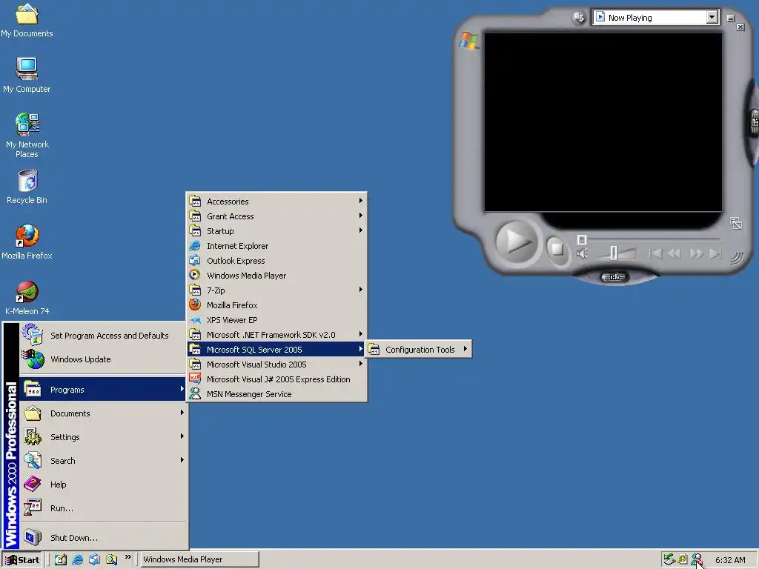This screenshot has height=569, width=759.
Task: Launch Mozilla Firefox from Programs menu
Action: (x=276, y=305)
